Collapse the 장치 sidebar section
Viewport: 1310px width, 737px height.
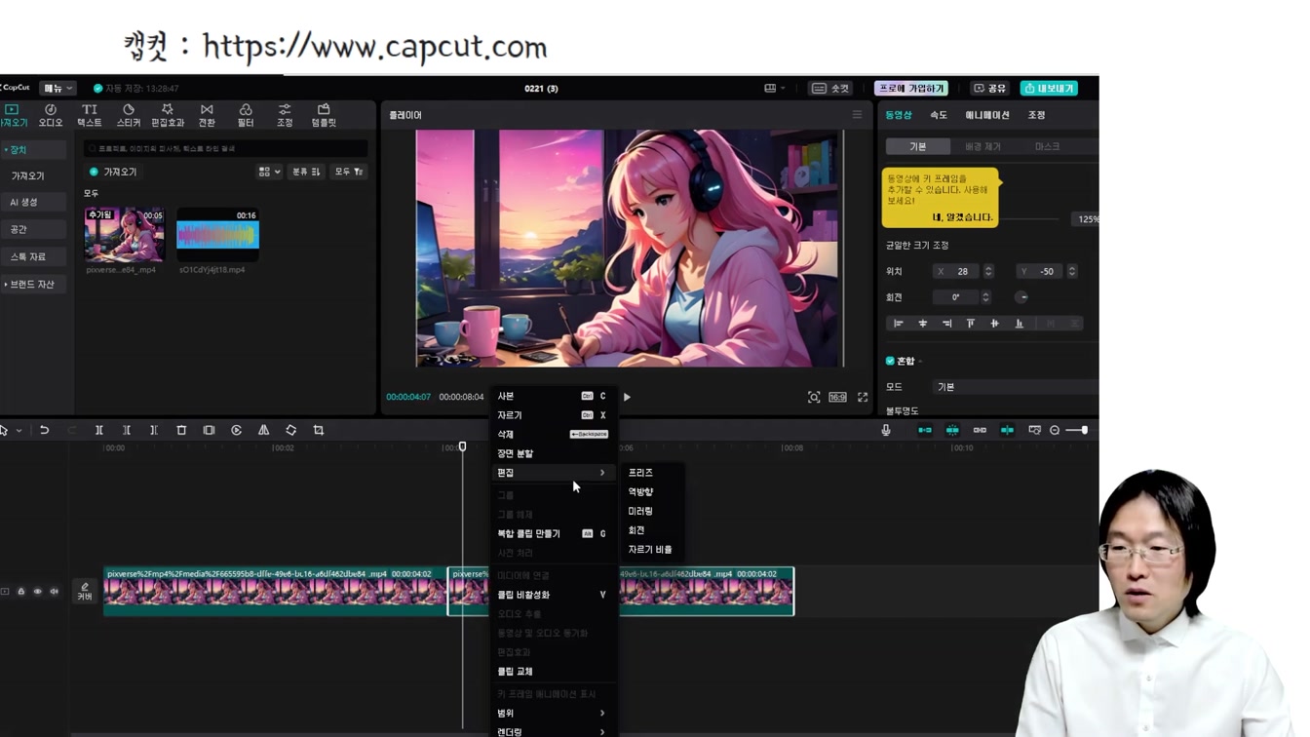[x=33, y=150]
